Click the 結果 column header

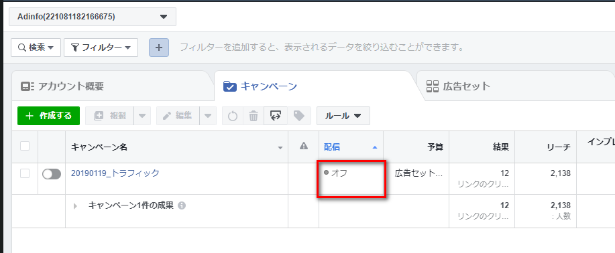(x=482, y=147)
